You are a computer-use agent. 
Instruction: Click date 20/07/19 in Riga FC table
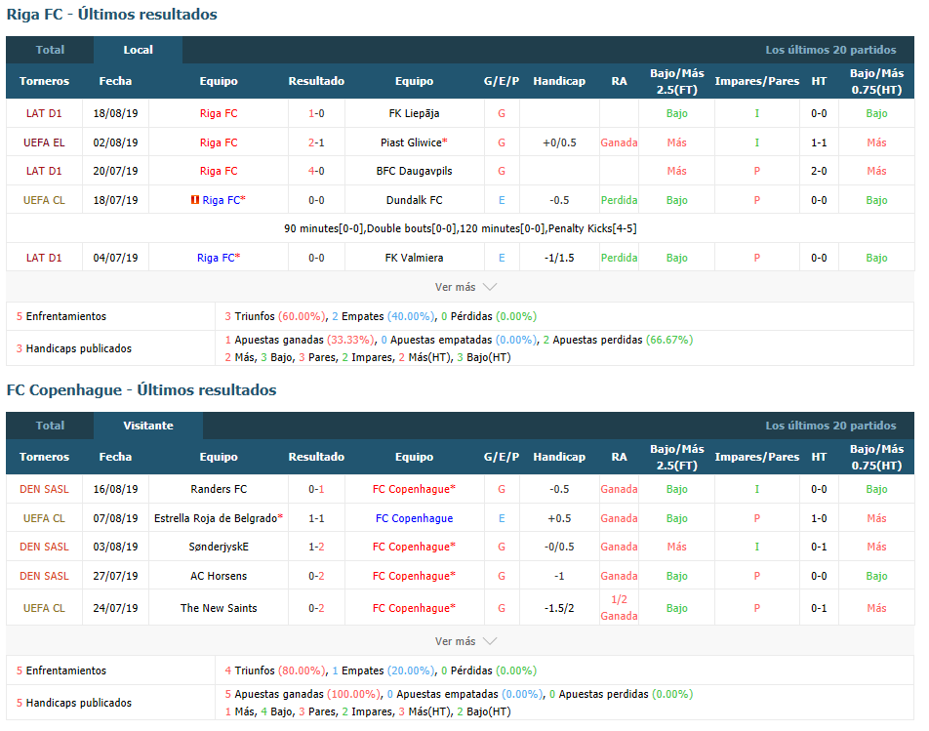(115, 171)
